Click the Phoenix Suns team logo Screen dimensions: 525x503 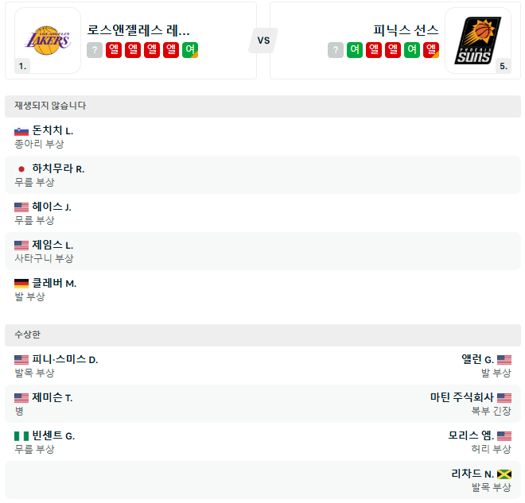(477, 40)
